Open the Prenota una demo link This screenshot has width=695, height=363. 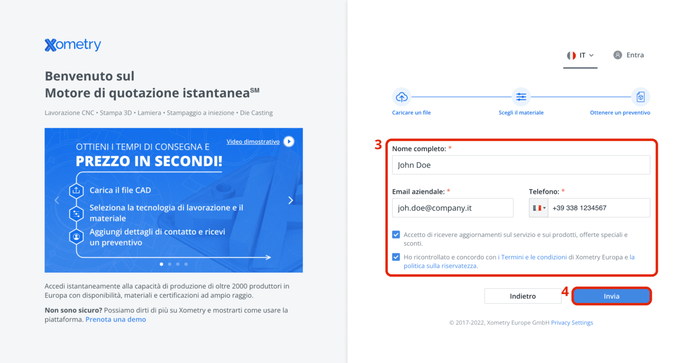pos(115,319)
